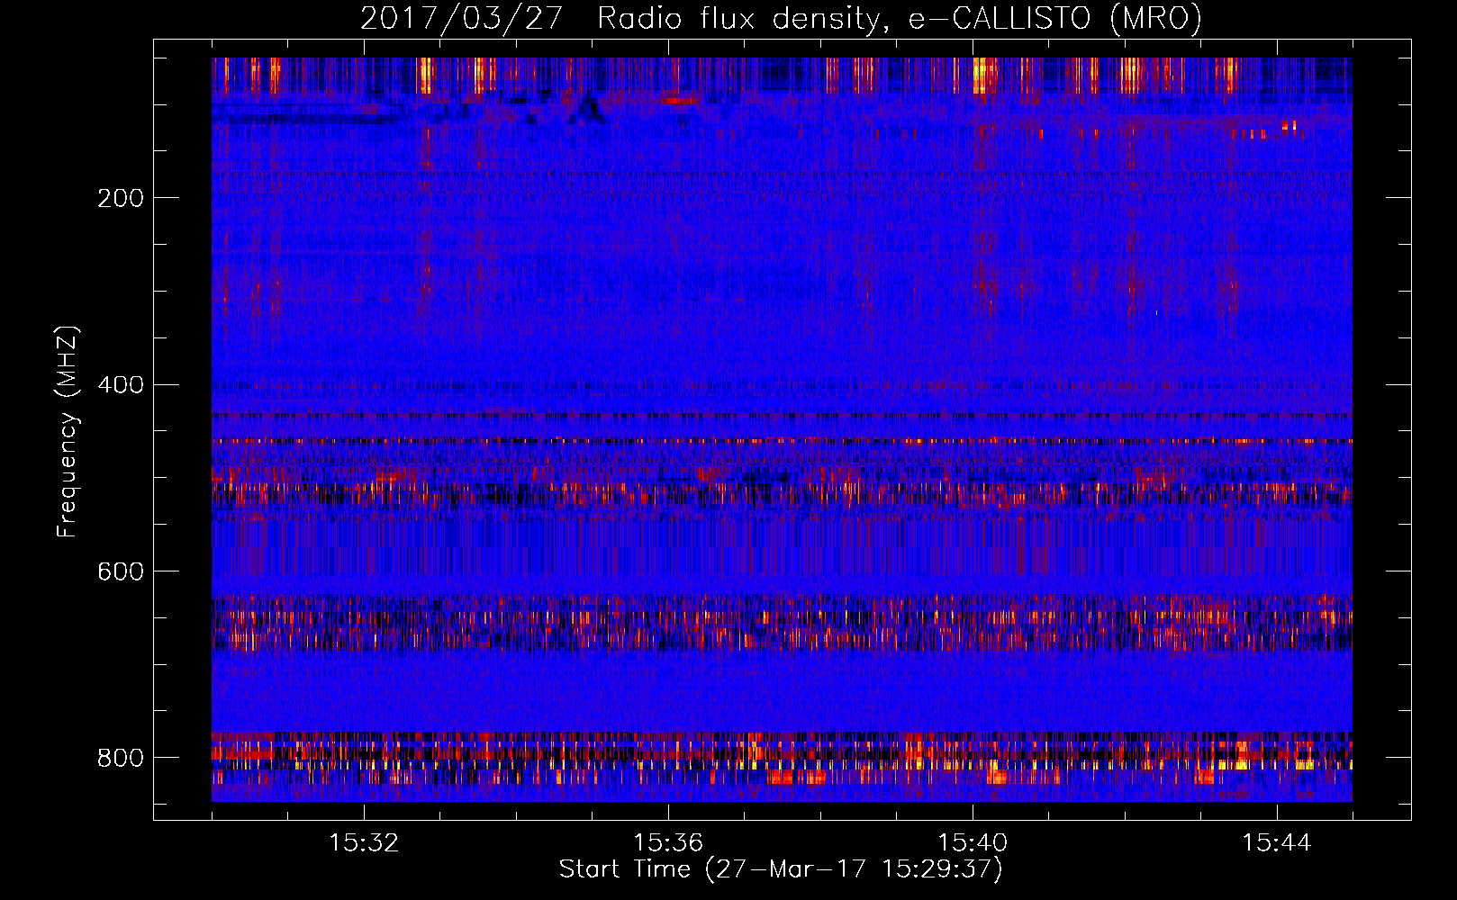Viewport: 1457px width, 900px height.
Task: Click the 15:40 time tick label
Action: pos(973,843)
